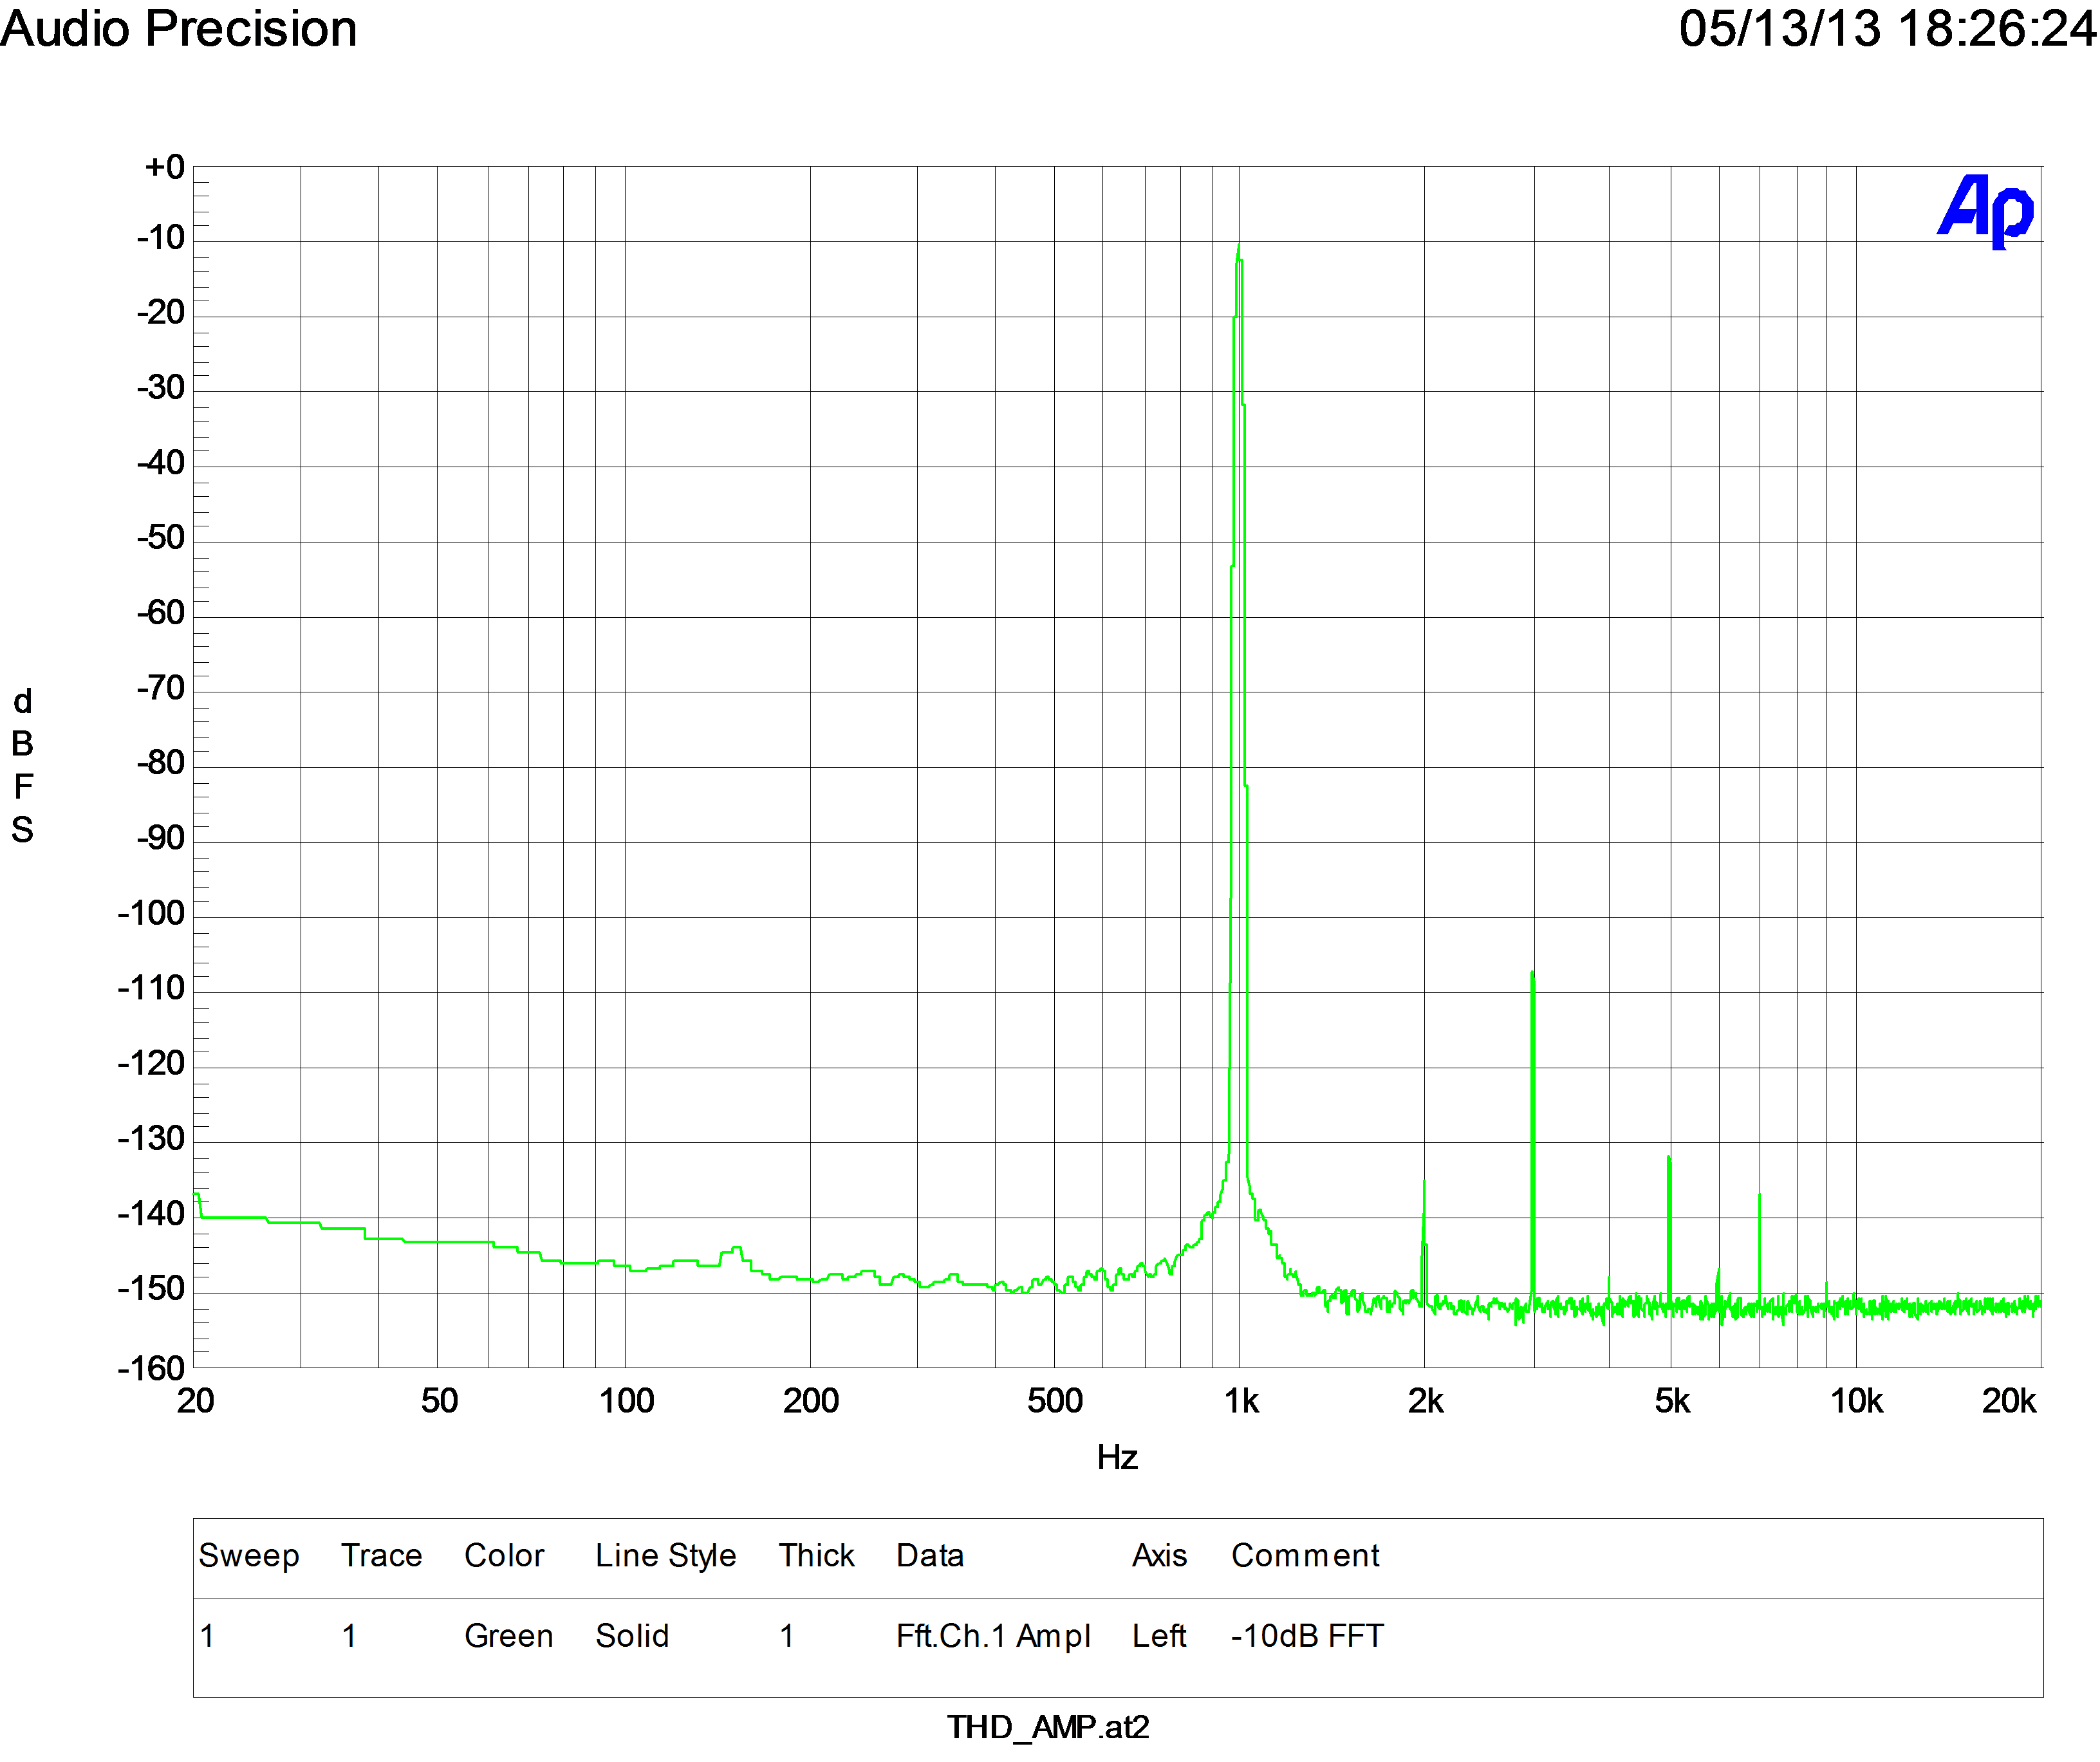Click the Line Style column header
Image resolution: width=2100 pixels, height=1762 pixels.
(x=665, y=1556)
